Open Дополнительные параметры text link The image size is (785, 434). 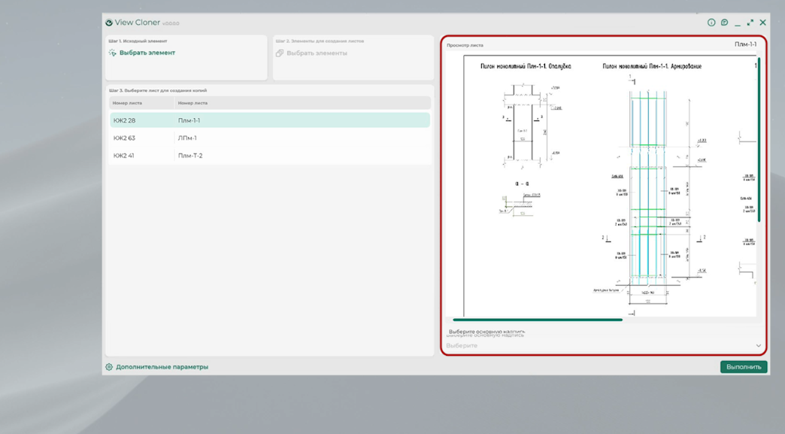[x=162, y=367]
